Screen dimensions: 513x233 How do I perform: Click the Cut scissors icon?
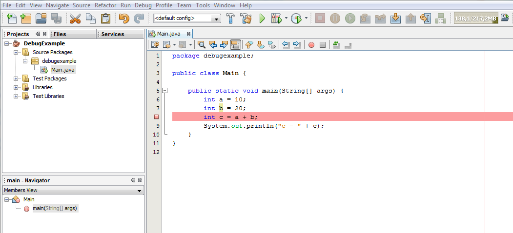click(x=75, y=19)
